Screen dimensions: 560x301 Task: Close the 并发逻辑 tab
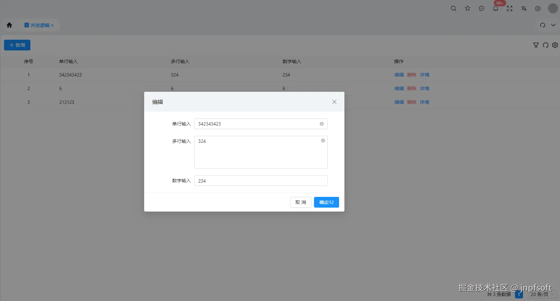(52, 25)
